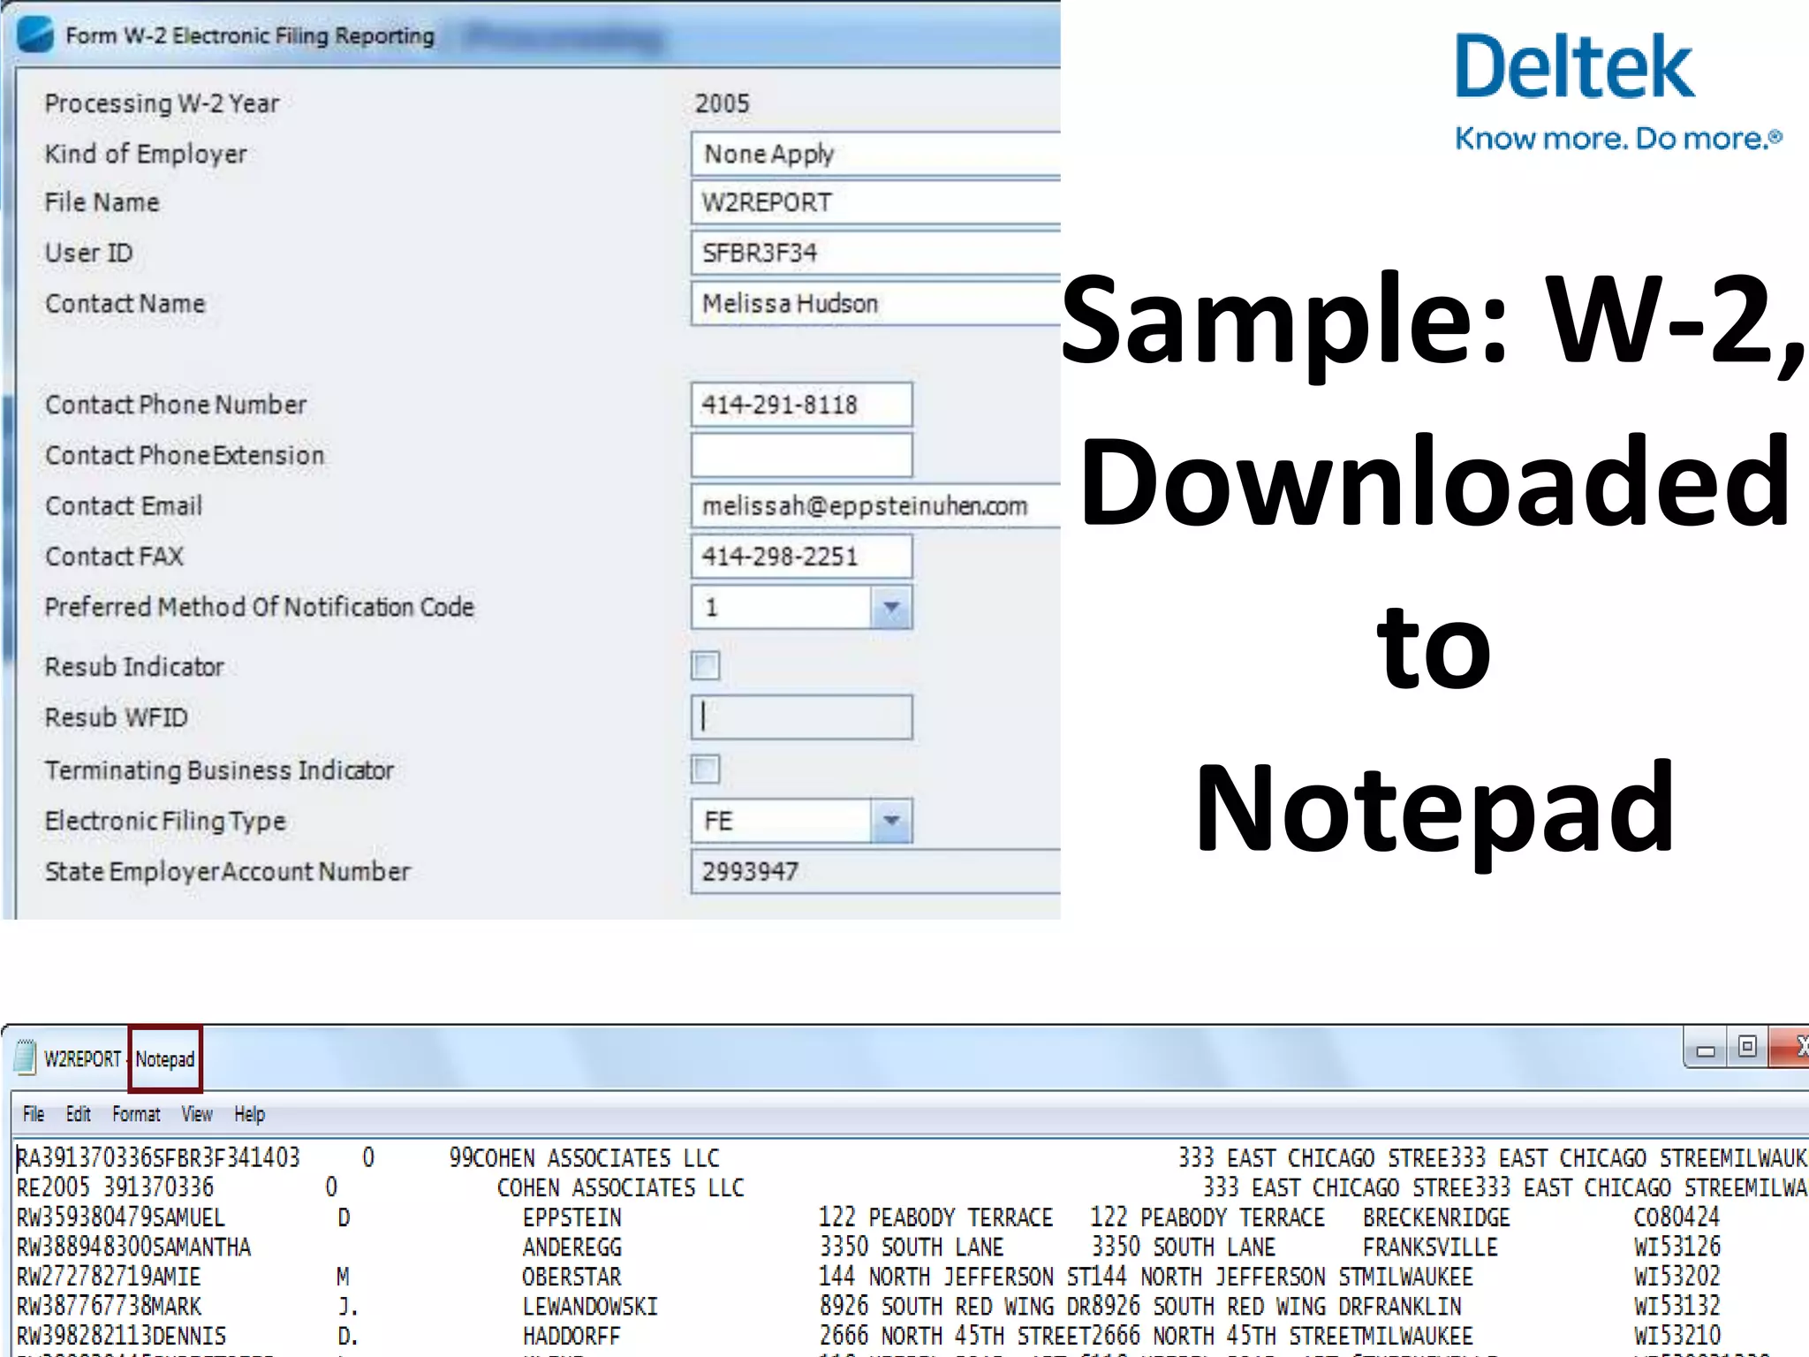Click the Contact Email field
The height and width of the screenshot is (1357, 1809).
coord(875,505)
